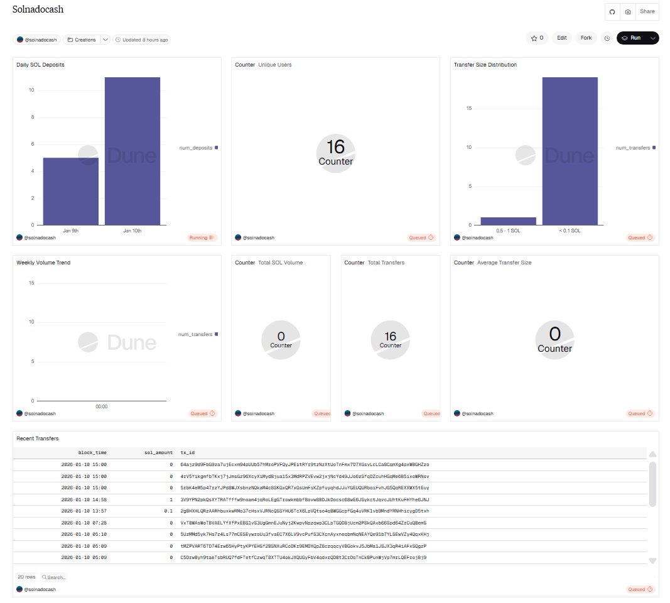Image resolution: width=670 pixels, height=603 pixels.
Task: Sort by the block_time column header
Action: click(x=92, y=453)
